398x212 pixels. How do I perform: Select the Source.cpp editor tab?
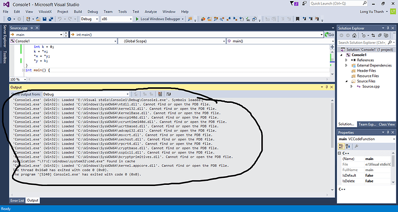pyautogui.click(x=19, y=28)
